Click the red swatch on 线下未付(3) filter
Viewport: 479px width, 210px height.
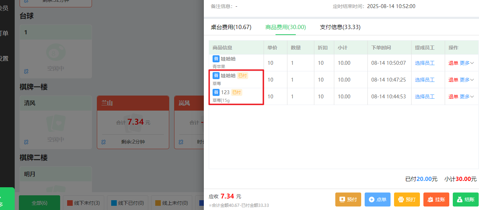coord(69,203)
